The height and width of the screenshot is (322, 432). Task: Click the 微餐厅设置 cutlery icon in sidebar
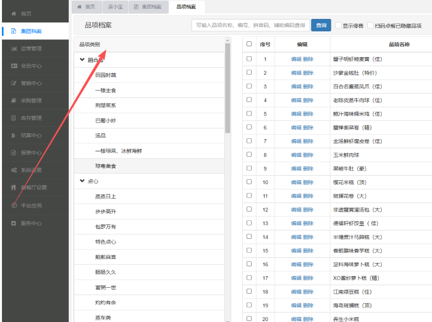14,188
